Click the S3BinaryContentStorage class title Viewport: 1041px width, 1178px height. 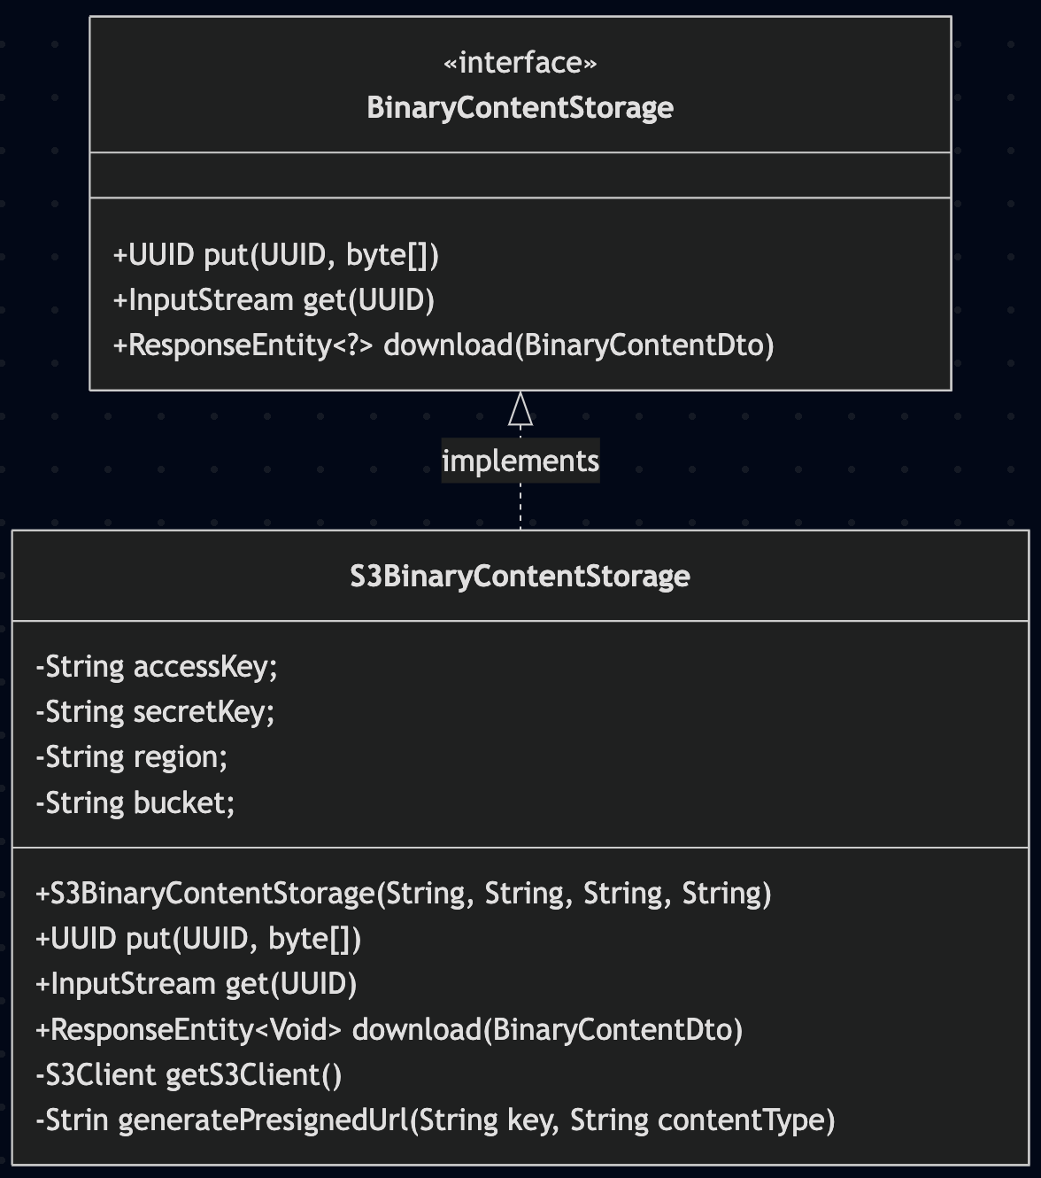[x=520, y=577]
